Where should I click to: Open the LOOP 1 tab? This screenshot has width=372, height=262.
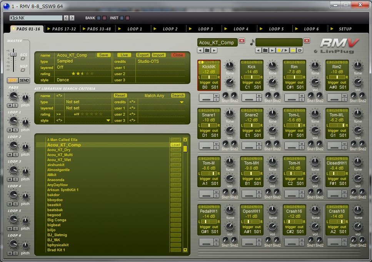pos(132,29)
